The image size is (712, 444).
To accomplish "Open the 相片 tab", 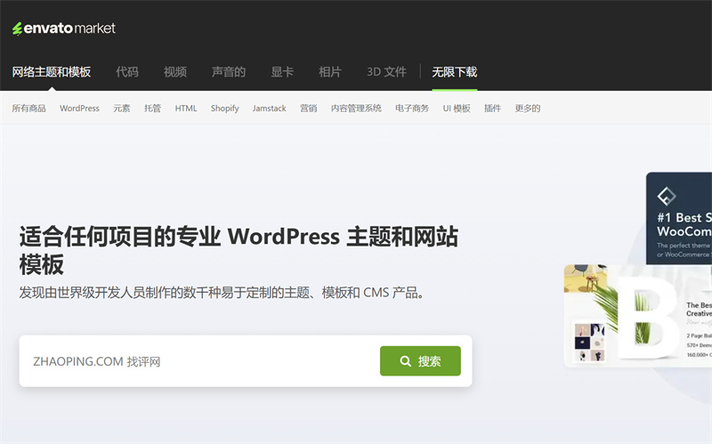I will [329, 72].
